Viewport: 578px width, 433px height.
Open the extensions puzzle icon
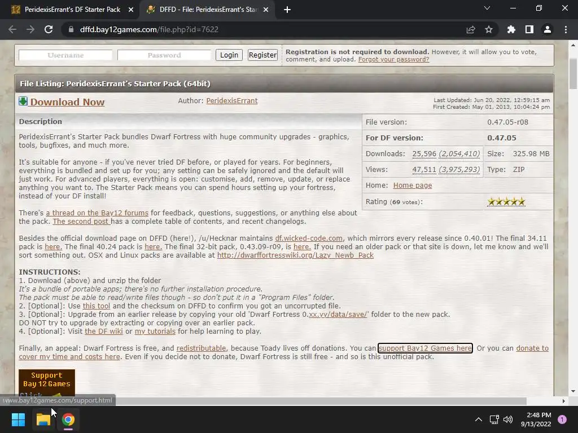tap(511, 29)
